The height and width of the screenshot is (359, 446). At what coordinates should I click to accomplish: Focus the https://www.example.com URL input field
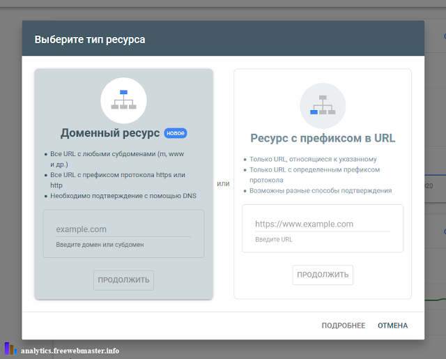pyautogui.click(x=323, y=224)
